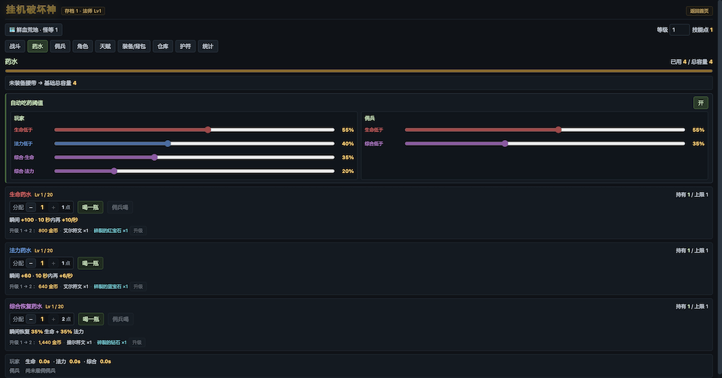
Task: Open the 鲜血荒地 · 怪等 1 area selector
Action: pyautogui.click(x=34, y=30)
